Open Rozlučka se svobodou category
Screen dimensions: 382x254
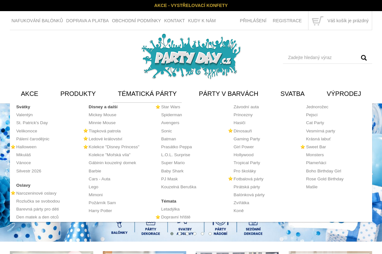click(38, 201)
